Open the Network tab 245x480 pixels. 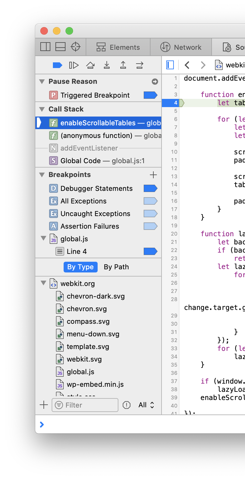tap(181, 47)
